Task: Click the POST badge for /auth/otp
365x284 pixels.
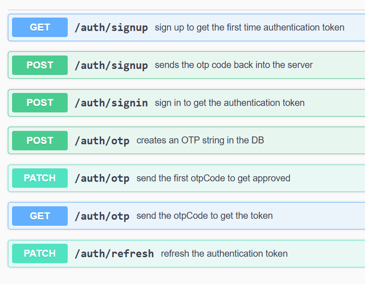Action: [40, 141]
